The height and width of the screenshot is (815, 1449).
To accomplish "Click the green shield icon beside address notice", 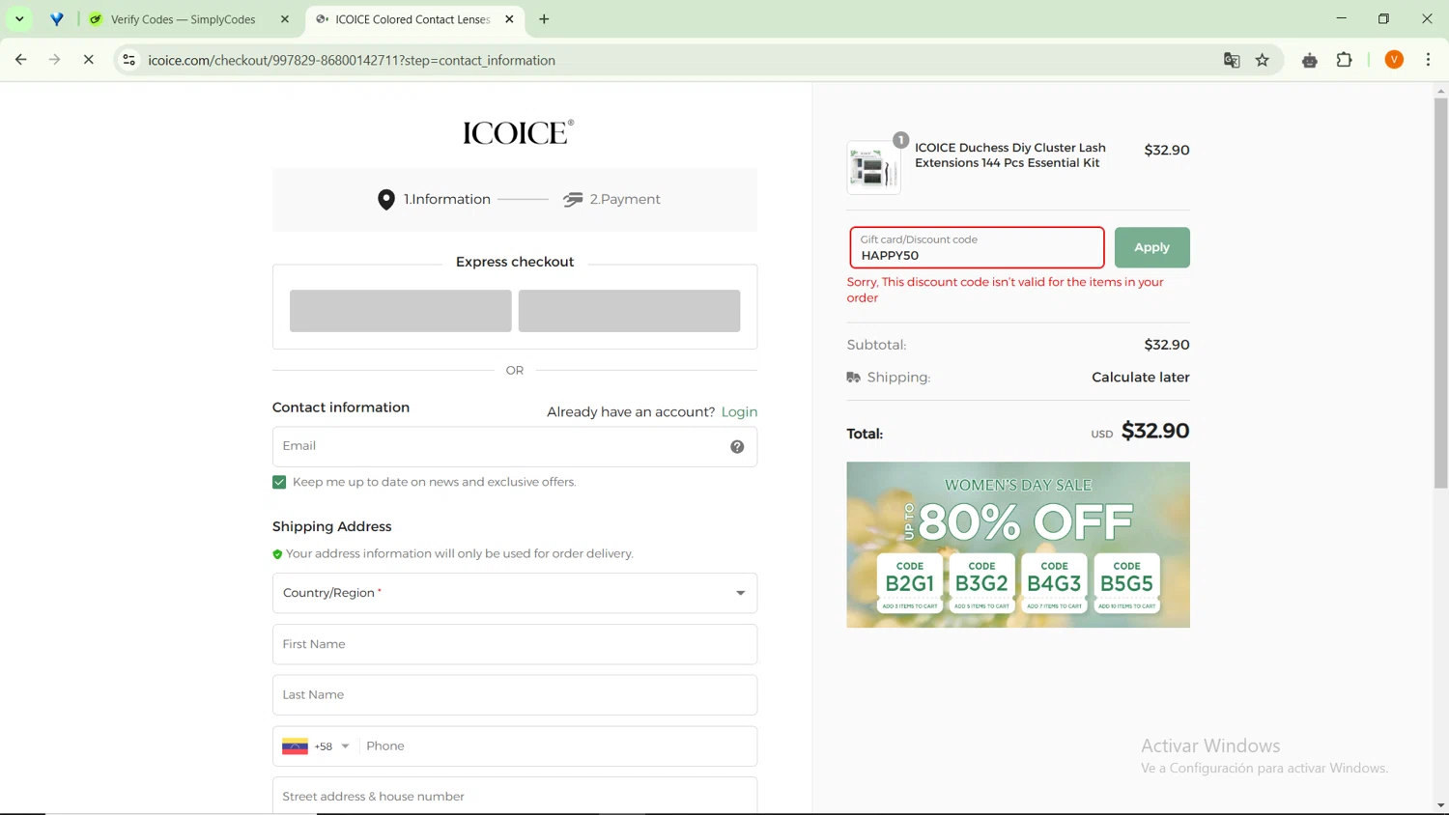I will tap(277, 554).
